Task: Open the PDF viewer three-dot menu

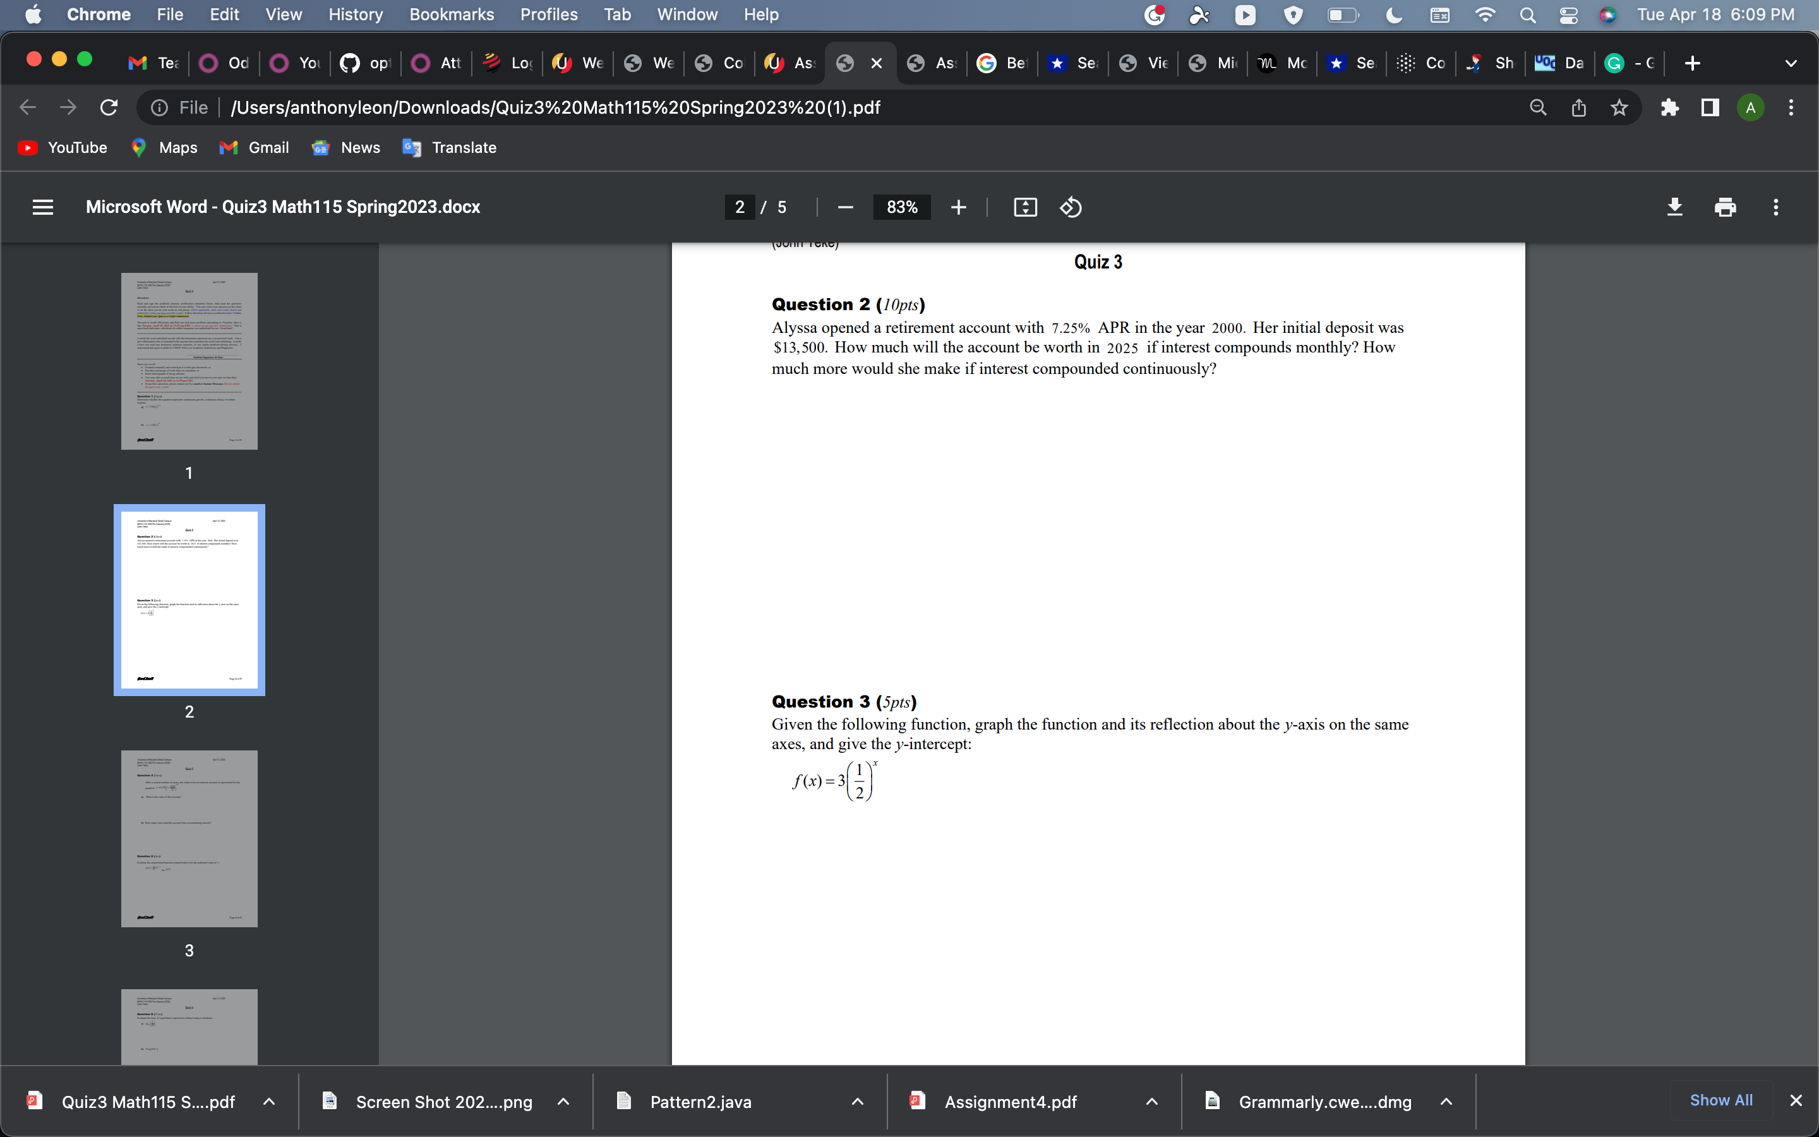Action: [1775, 207]
